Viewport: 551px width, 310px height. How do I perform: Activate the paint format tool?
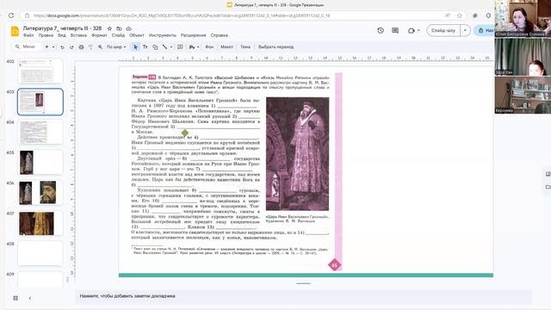pos(90,46)
